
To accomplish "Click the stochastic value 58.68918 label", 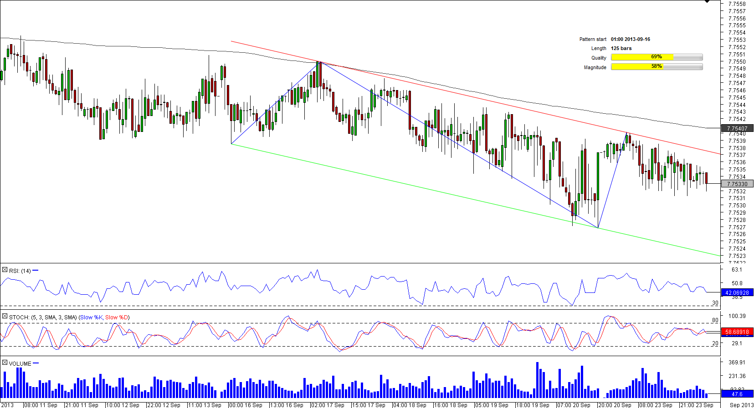I will coord(737,332).
